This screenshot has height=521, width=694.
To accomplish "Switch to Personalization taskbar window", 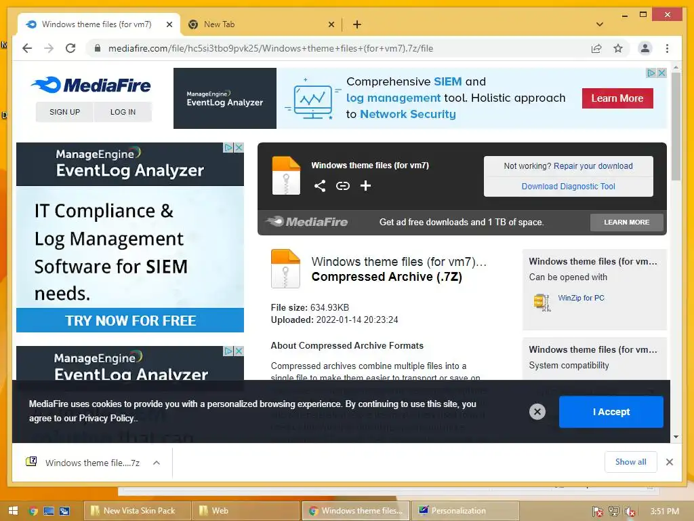I will 465,511.
